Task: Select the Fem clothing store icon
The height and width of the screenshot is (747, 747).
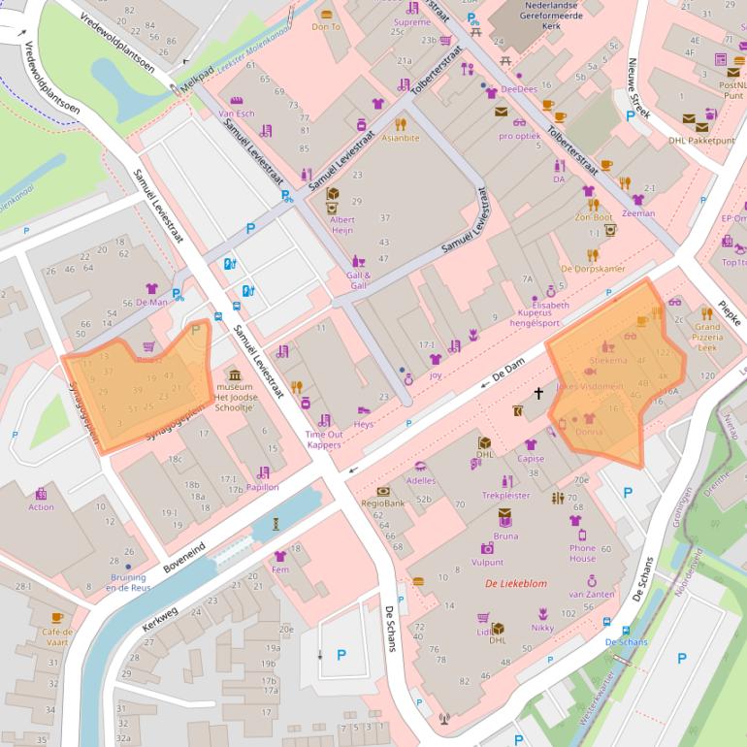Action: coord(280,556)
